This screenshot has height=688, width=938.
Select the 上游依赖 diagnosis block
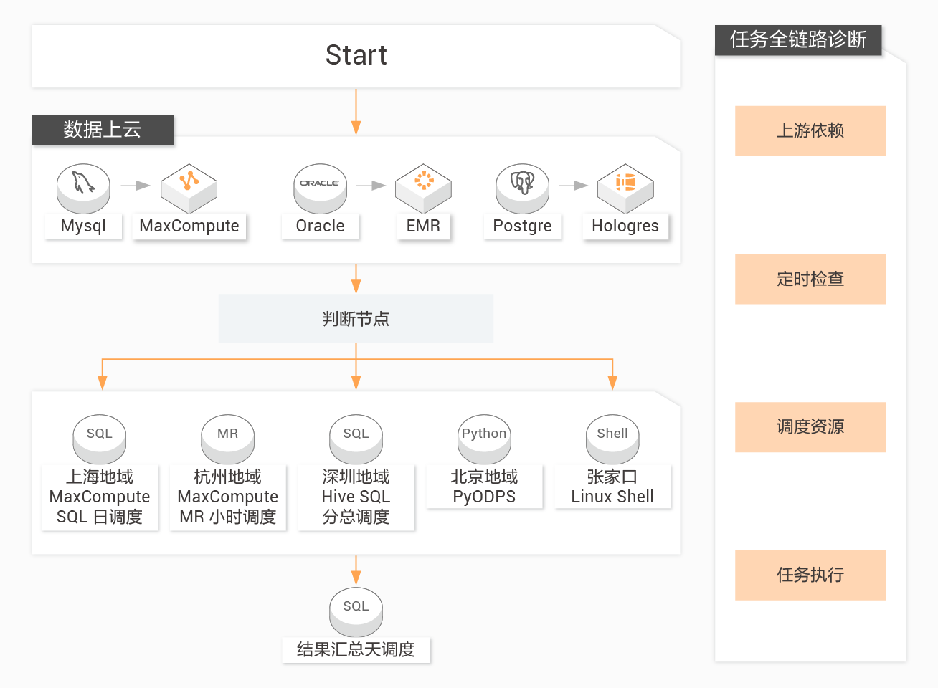(810, 131)
